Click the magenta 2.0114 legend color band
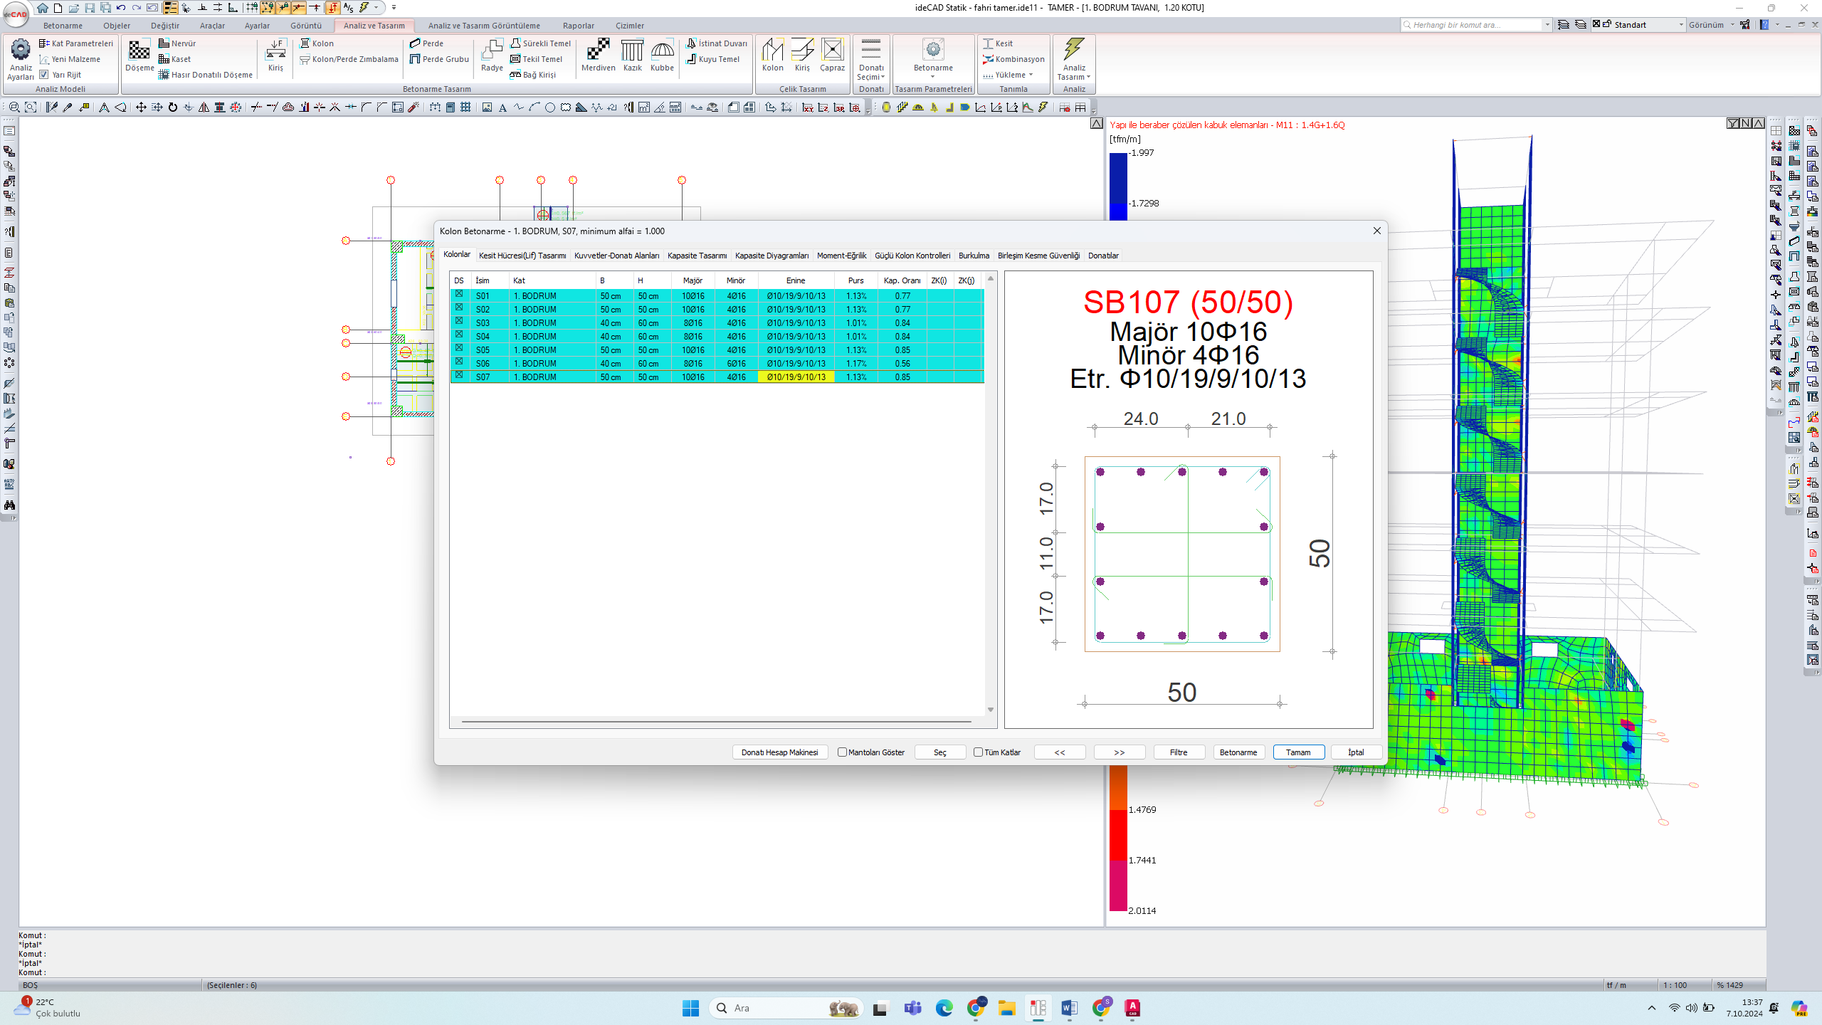 point(1118,885)
